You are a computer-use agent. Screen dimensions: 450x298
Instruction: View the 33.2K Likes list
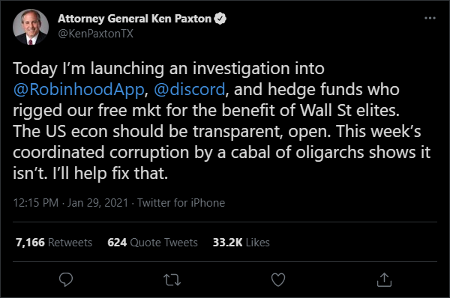[241, 243]
